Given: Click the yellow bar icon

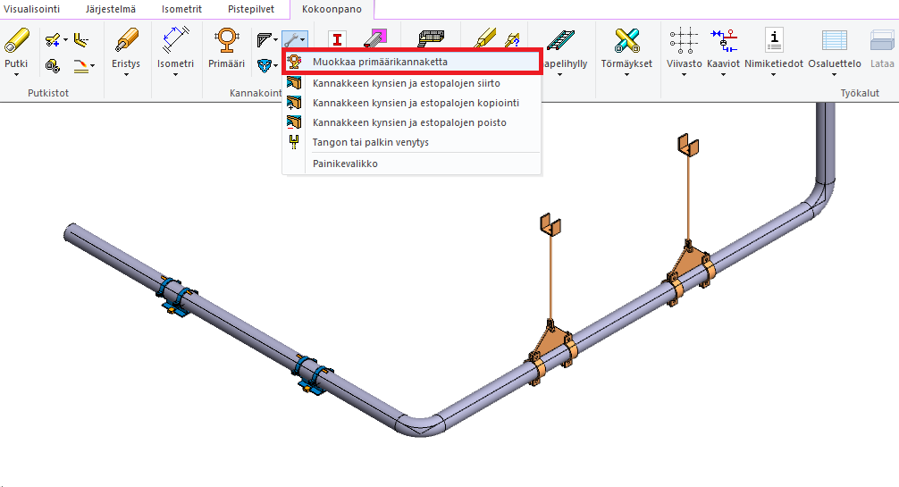Looking at the screenshot, I should (485, 38).
